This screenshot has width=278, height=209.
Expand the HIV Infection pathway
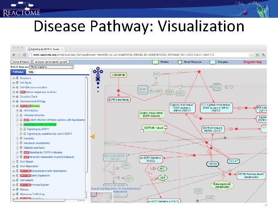pos(17,111)
